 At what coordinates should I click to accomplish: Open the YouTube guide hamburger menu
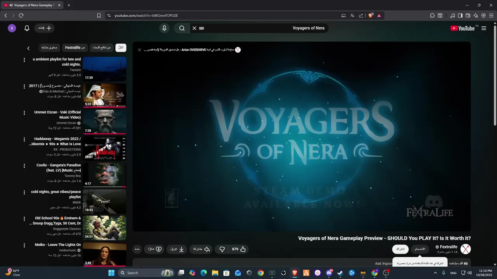pos(484,28)
